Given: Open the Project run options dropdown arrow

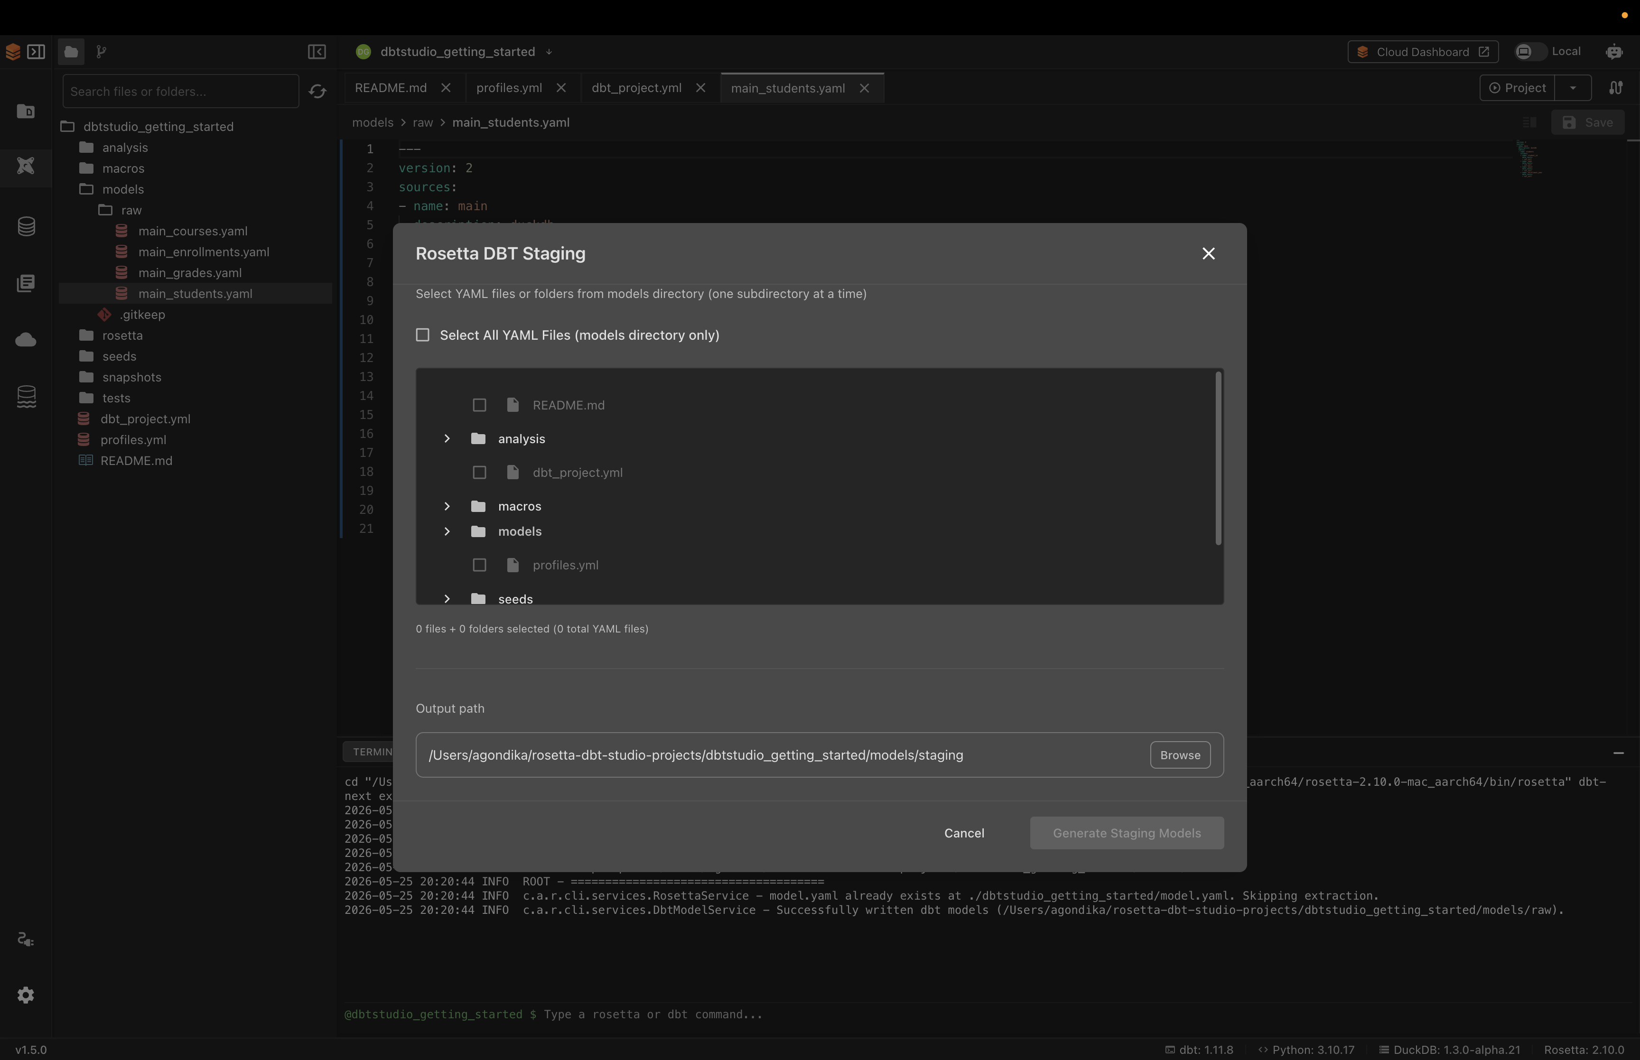Looking at the screenshot, I should tap(1573, 87).
